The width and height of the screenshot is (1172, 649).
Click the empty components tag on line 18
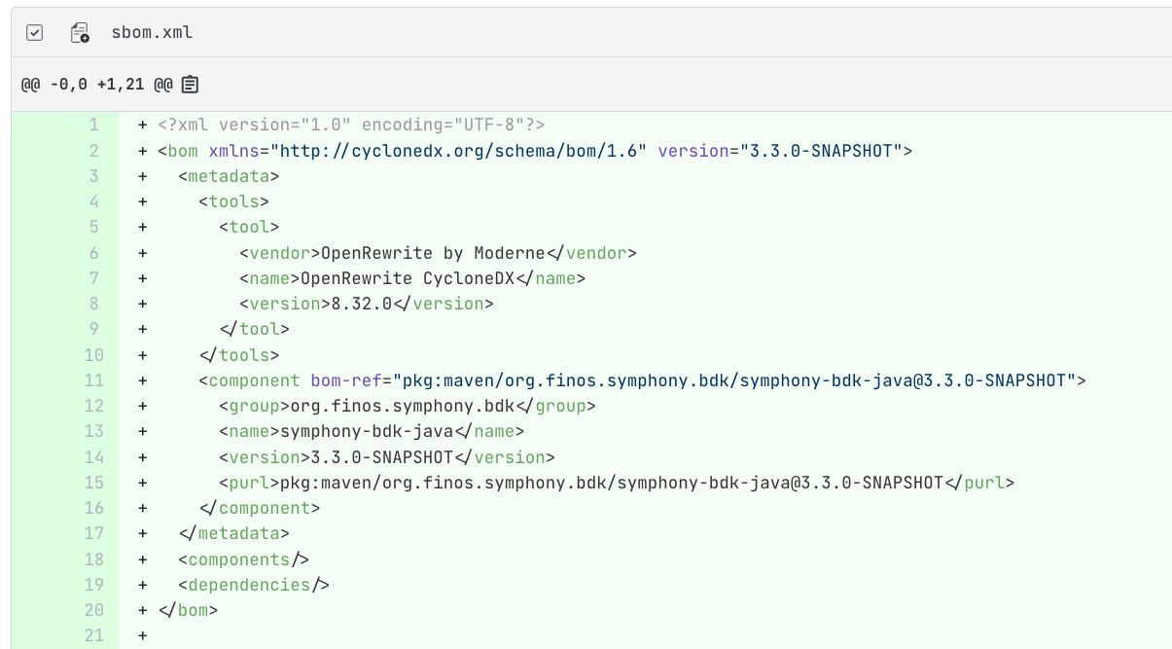click(x=243, y=559)
